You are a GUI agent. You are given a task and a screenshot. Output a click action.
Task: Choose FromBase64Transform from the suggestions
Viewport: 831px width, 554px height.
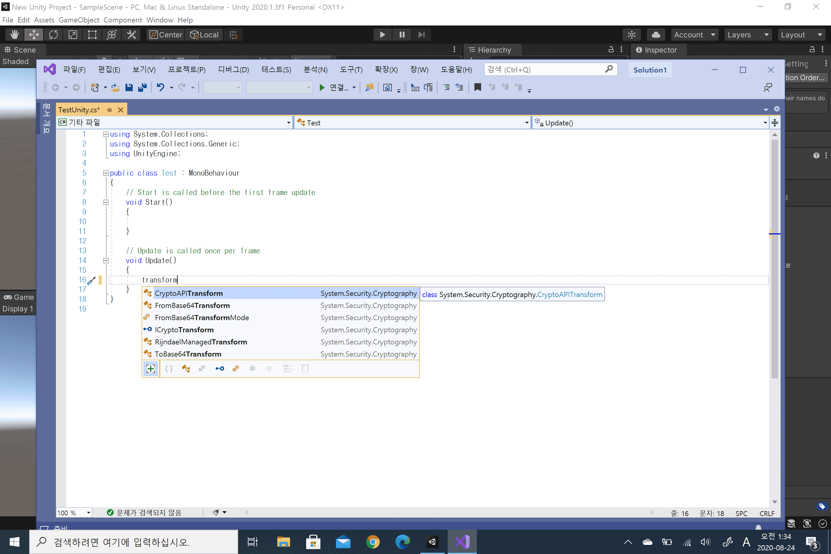click(x=192, y=305)
